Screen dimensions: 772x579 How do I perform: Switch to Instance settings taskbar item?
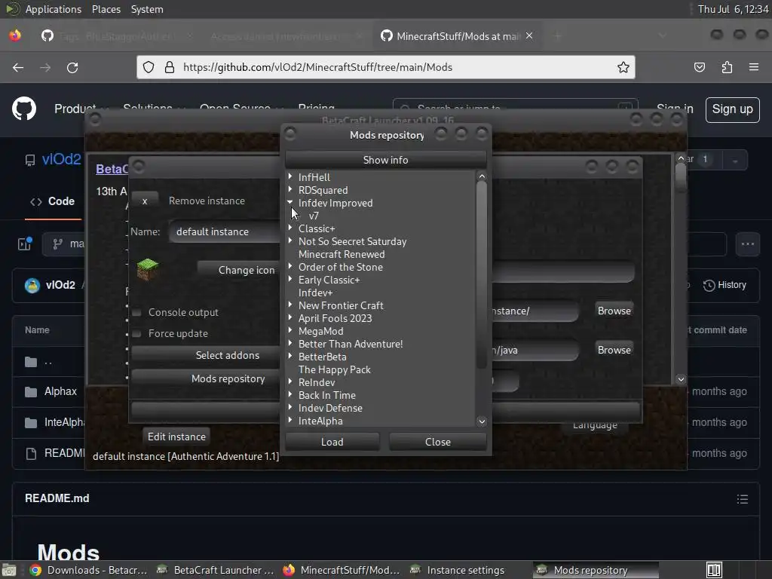[458, 570]
